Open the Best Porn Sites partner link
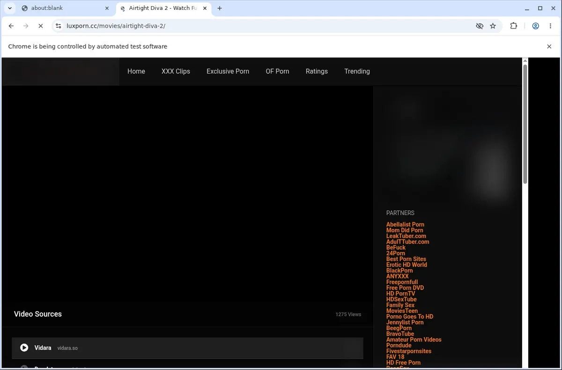Viewport: 562px width, 370px height. [406, 259]
